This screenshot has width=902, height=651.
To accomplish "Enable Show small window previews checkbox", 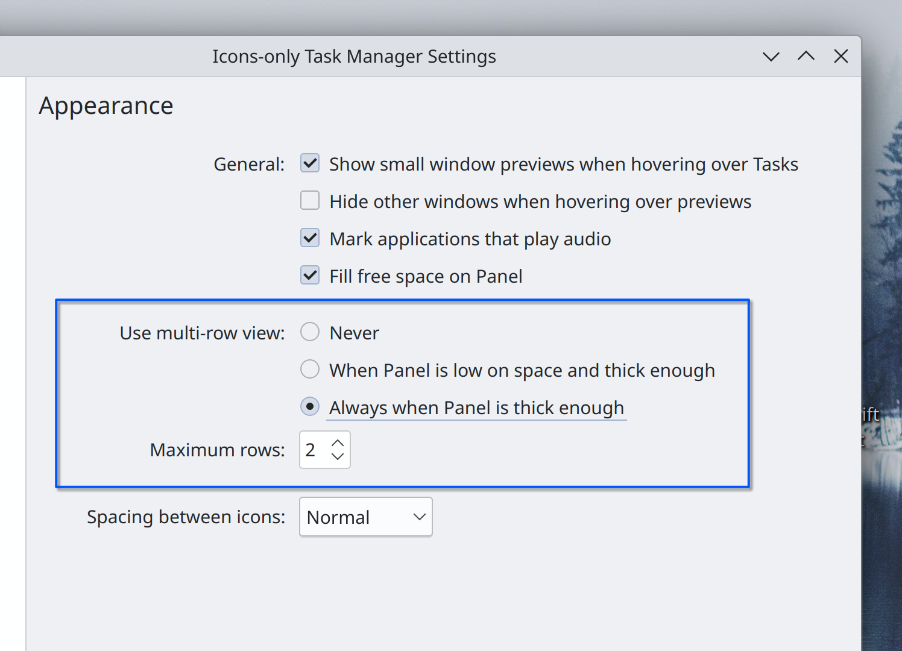I will pyautogui.click(x=310, y=163).
